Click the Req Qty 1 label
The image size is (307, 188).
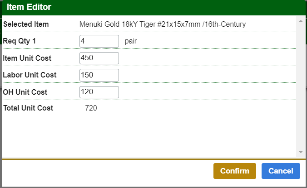click(20, 41)
